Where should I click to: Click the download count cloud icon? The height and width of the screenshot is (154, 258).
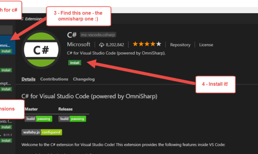point(102,45)
